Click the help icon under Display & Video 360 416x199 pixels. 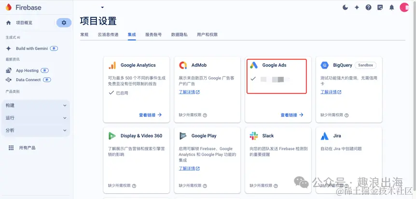click(134, 186)
